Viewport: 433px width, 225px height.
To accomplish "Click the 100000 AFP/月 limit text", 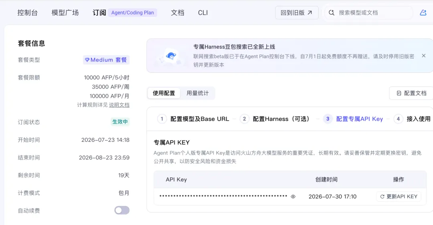I will (109, 96).
